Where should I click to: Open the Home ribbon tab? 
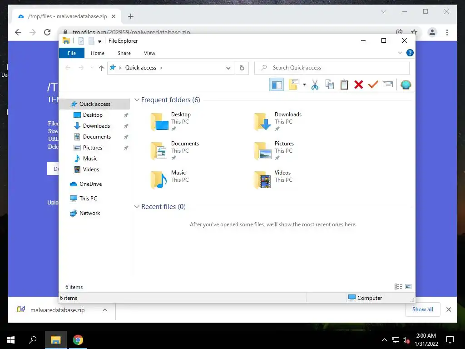click(98, 53)
